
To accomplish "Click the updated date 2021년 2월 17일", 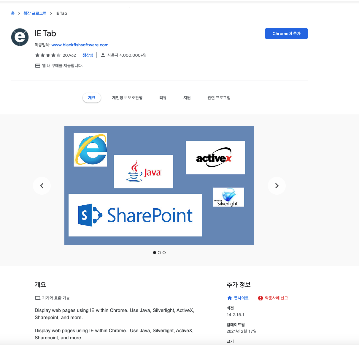I will click(x=242, y=331).
